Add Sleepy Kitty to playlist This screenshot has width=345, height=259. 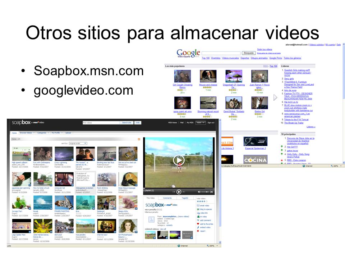click(x=136, y=208)
